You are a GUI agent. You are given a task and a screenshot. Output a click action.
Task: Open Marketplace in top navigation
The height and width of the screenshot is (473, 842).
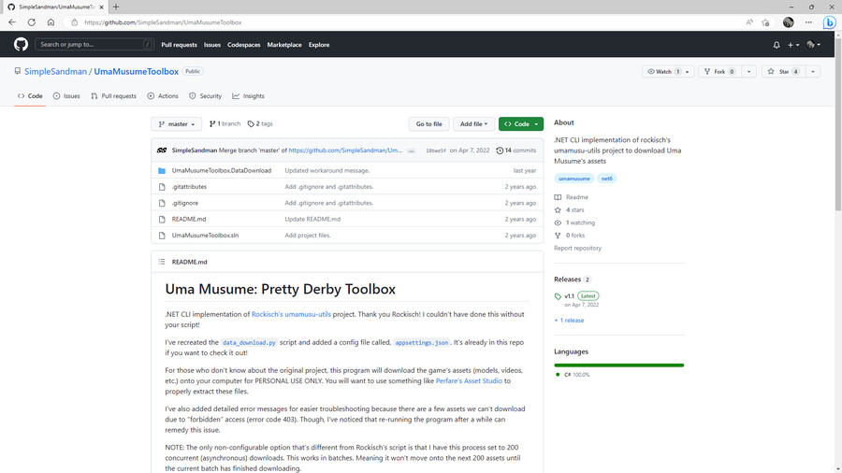click(284, 45)
